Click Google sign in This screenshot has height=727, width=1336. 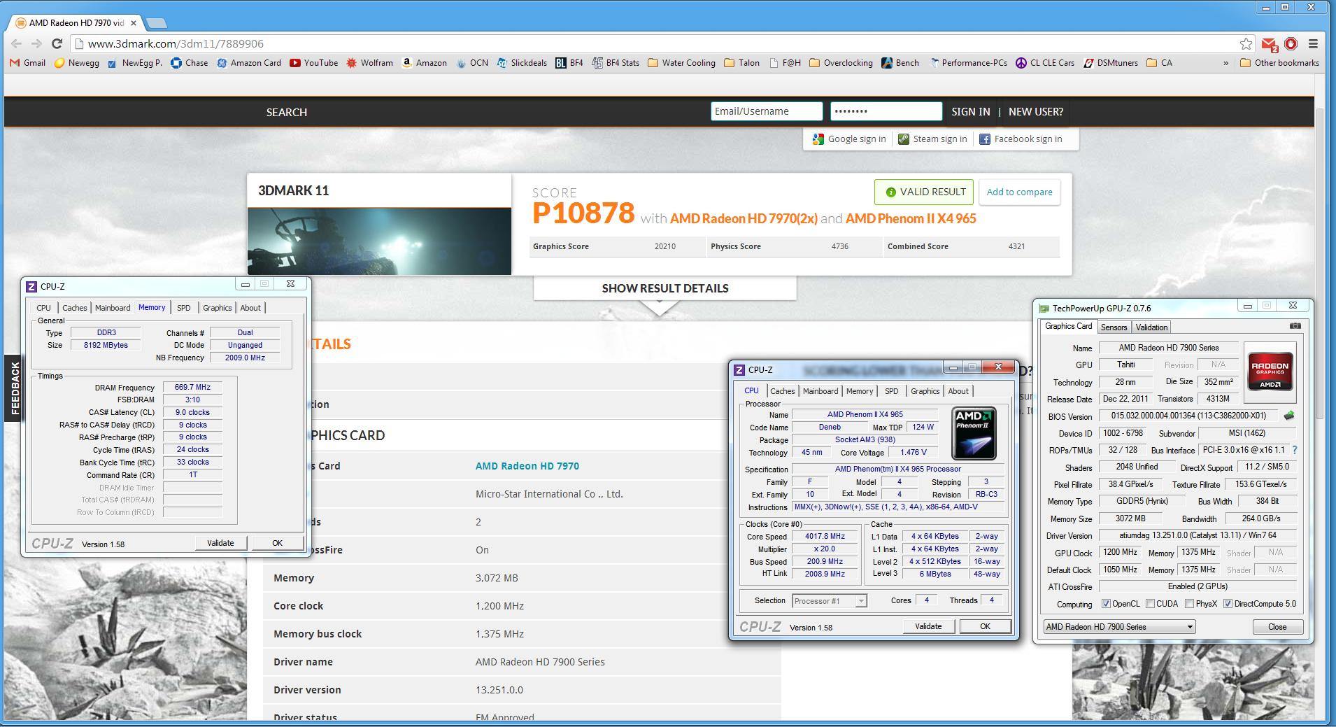(x=849, y=139)
